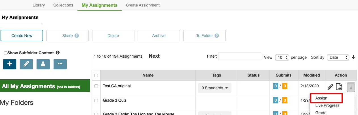
Task: Click the pencil edit folder icon
Action: pyautogui.click(x=26, y=64)
